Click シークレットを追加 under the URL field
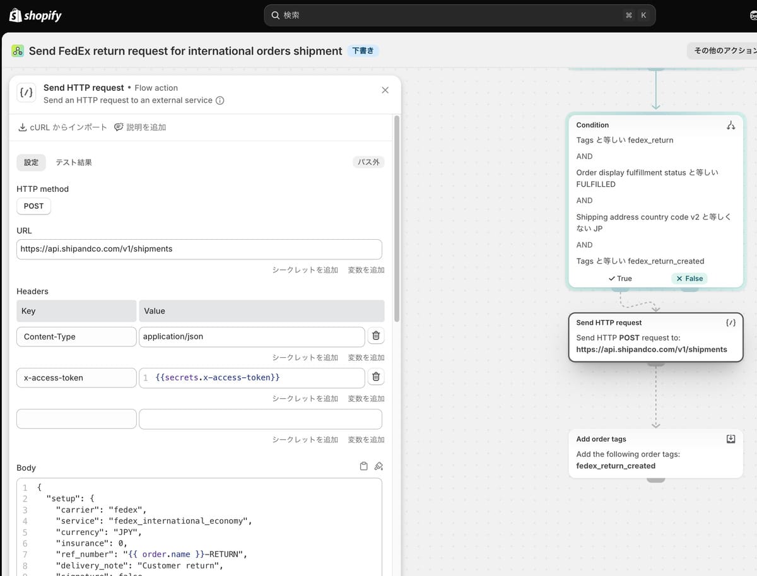The height and width of the screenshot is (576, 757). 305,270
